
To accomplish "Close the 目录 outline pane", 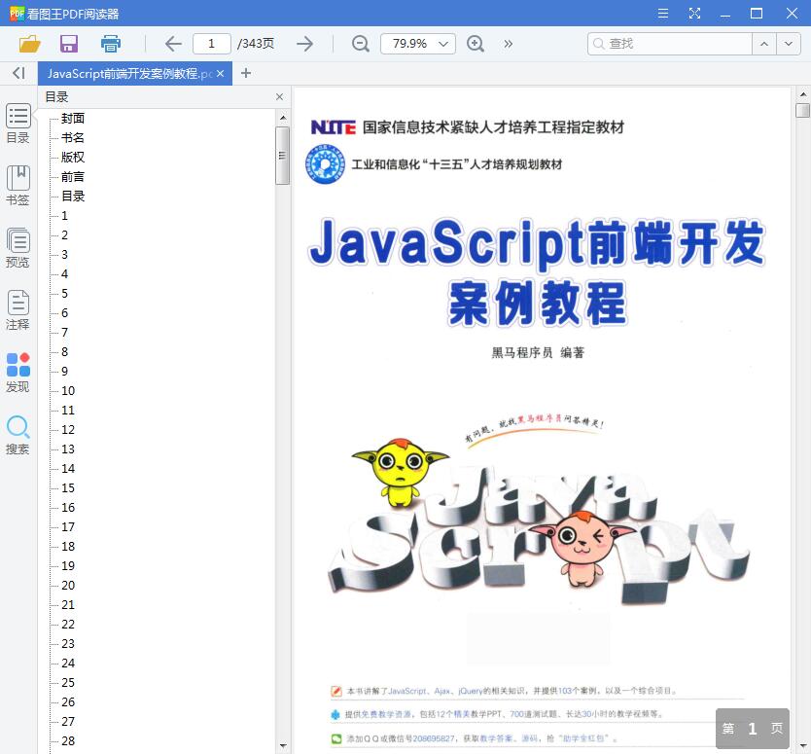I will click(279, 96).
